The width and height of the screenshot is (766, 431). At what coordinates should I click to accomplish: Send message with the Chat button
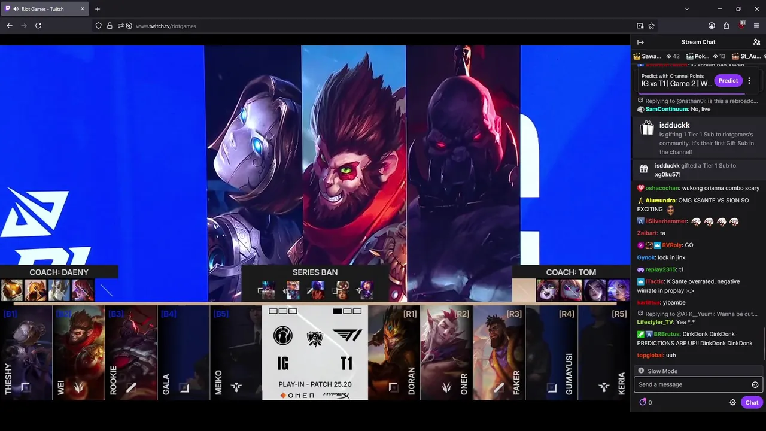point(752,403)
